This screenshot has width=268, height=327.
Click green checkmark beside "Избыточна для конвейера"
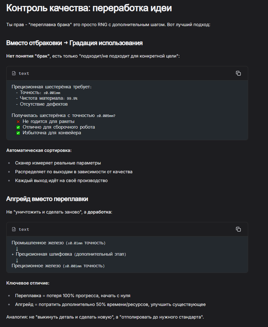click(x=18, y=133)
